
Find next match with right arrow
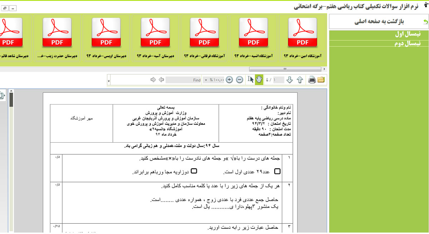[x=153, y=80]
